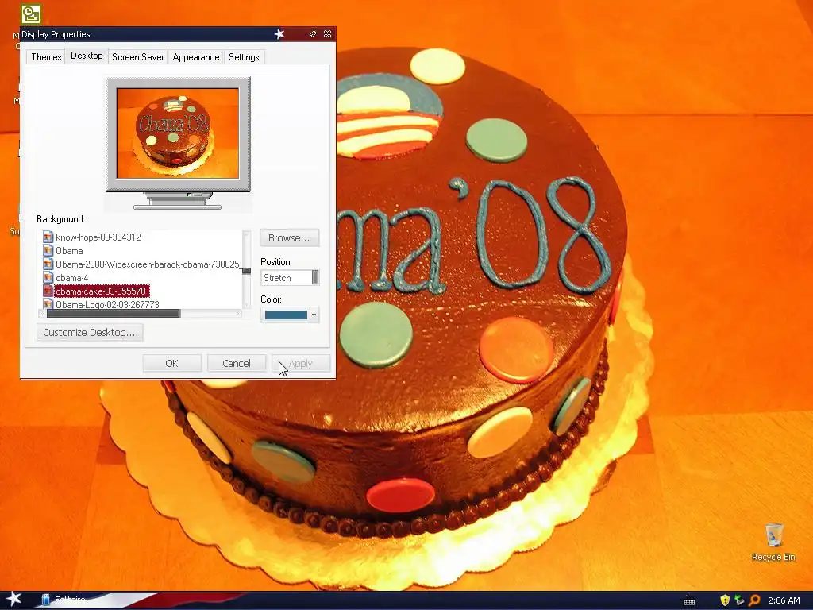Click the vertical scrollbar down arrow in list
This screenshot has height=610, width=813.
point(246,306)
